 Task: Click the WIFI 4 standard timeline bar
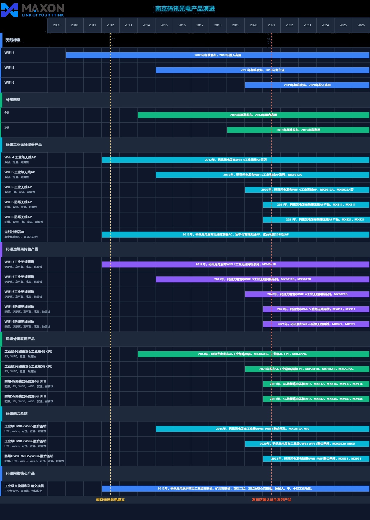[x=218, y=55]
